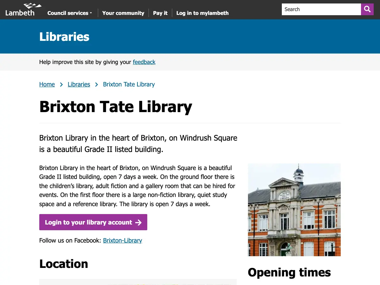Go to Home breadcrumb

pyautogui.click(x=47, y=84)
